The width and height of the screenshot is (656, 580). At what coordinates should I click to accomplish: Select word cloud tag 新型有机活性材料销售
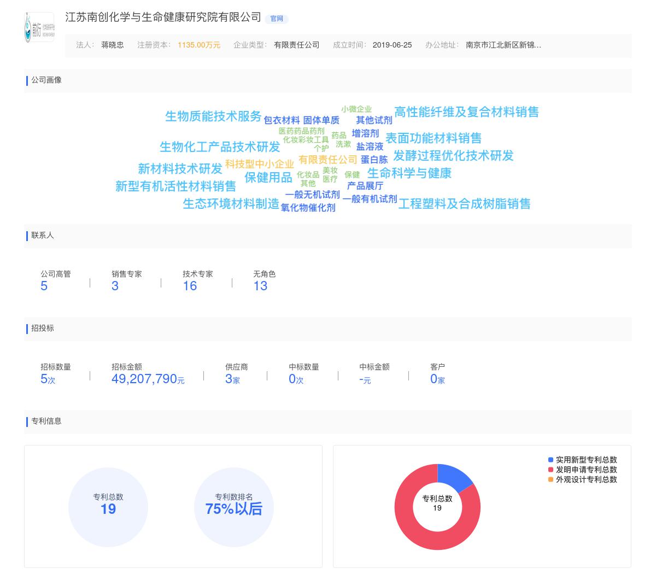pyautogui.click(x=175, y=186)
